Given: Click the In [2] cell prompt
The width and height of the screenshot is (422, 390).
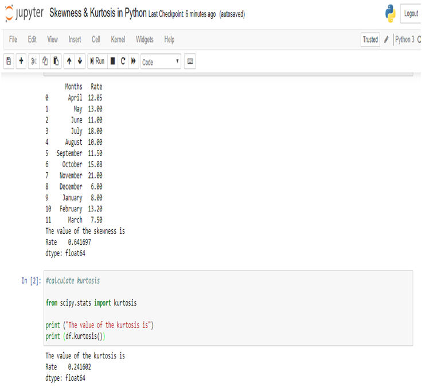Looking at the screenshot, I should click(x=31, y=280).
